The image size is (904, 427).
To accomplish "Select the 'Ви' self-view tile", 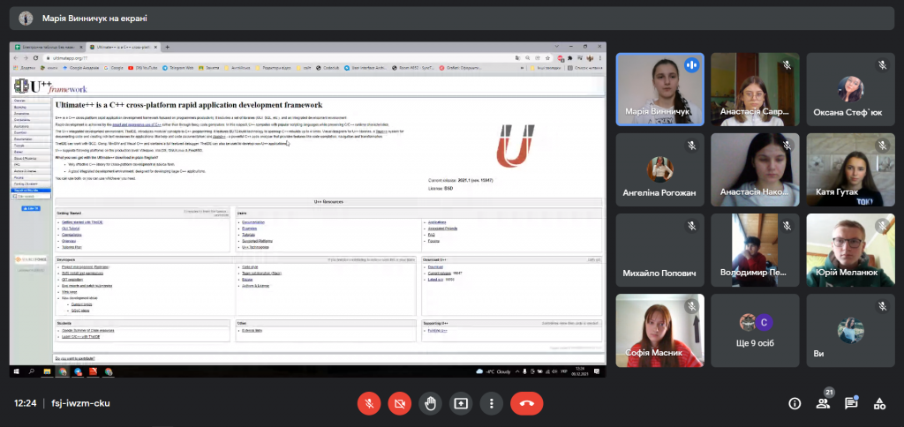I will click(851, 330).
